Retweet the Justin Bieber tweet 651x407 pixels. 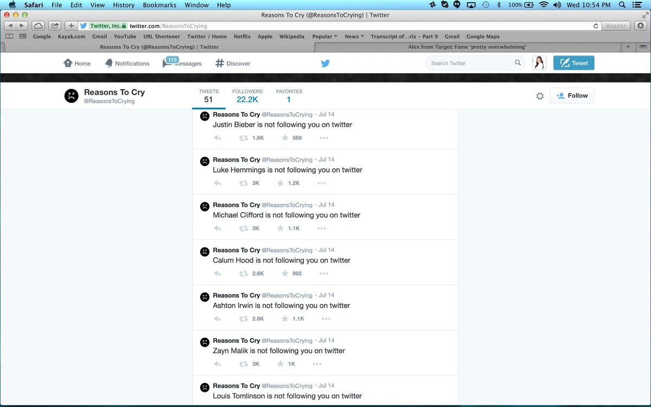point(244,138)
